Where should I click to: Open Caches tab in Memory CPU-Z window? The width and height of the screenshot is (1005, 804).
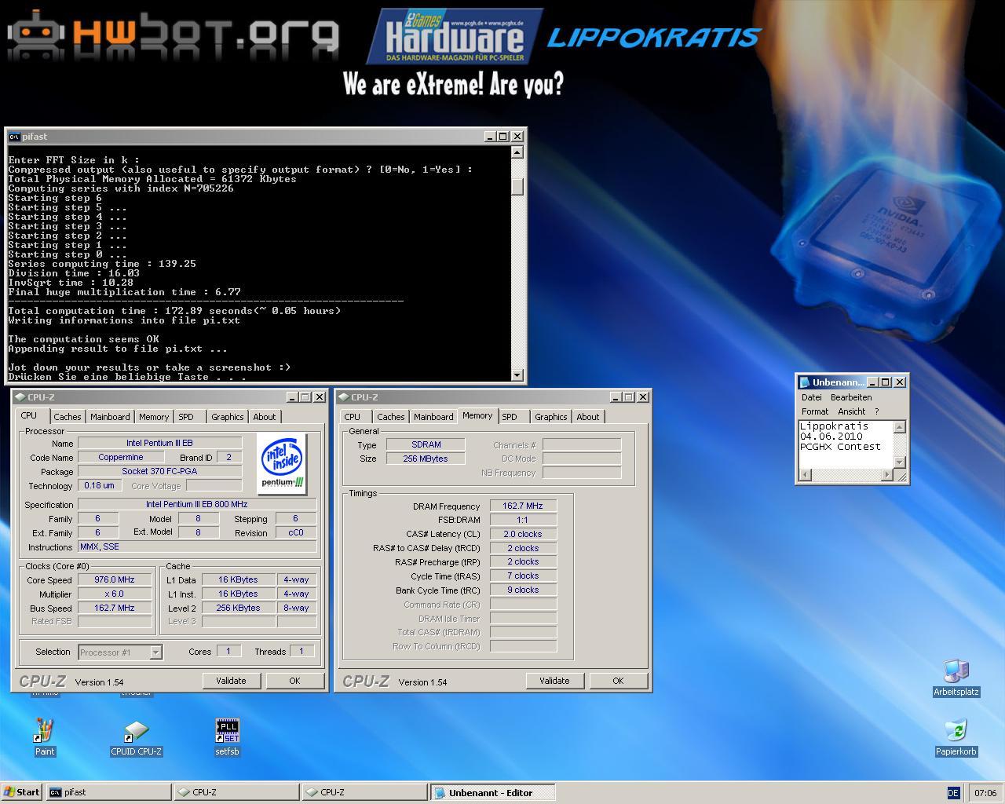click(391, 417)
